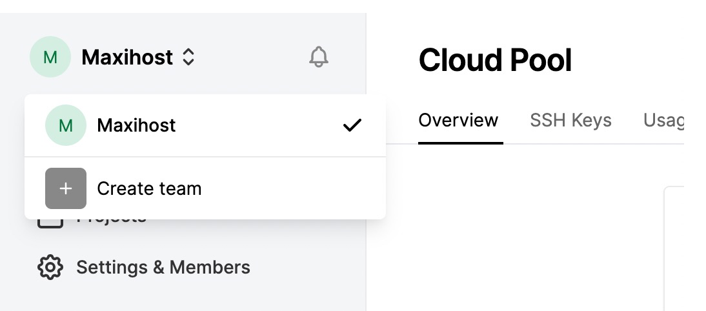Image resolution: width=706 pixels, height=311 pixels.
Task: Click the blank sidebar space between Maxihost and bell
Action: [x=252, y=57]
